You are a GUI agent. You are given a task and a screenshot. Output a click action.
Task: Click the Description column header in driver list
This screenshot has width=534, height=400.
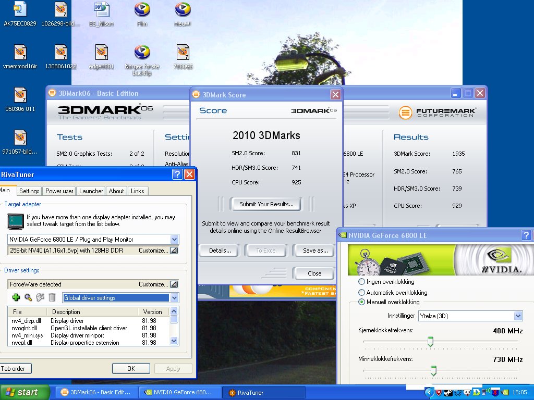point(93,312)
